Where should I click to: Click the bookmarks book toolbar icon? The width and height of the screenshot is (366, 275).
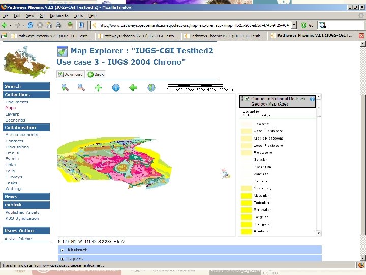pyautogui.click(x=81, y=25)
